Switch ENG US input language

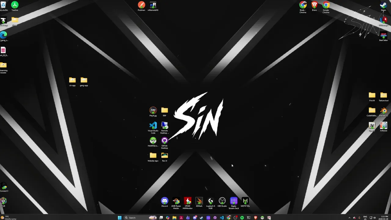(x=365, y=218)
